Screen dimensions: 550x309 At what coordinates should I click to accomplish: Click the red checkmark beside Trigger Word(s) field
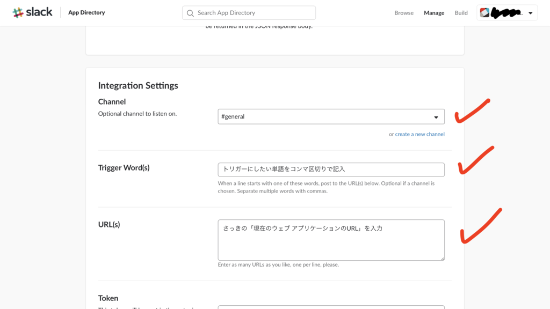pos(475,160)
